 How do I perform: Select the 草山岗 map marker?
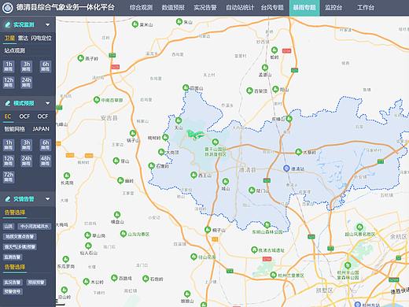[87, 235]
